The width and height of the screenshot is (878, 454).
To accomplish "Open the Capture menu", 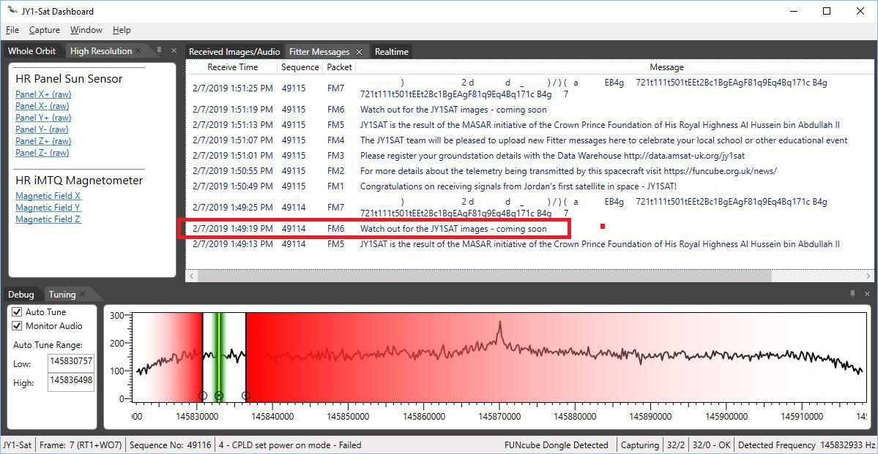I will 44,30.
